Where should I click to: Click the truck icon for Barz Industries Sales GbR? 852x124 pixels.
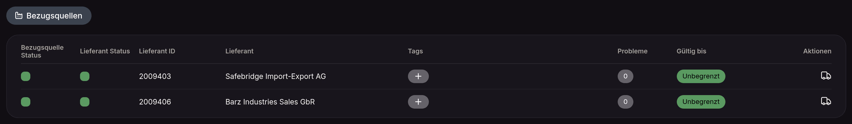[x=826, y=101]
